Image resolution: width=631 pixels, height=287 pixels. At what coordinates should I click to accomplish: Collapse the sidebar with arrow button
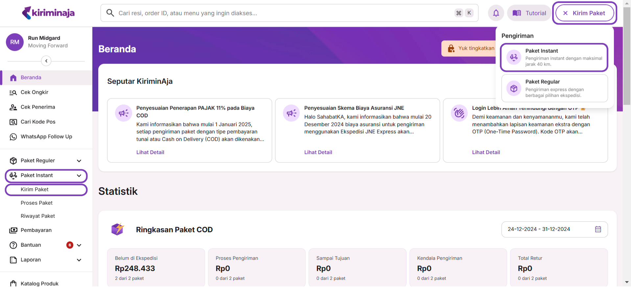(46, 61)
